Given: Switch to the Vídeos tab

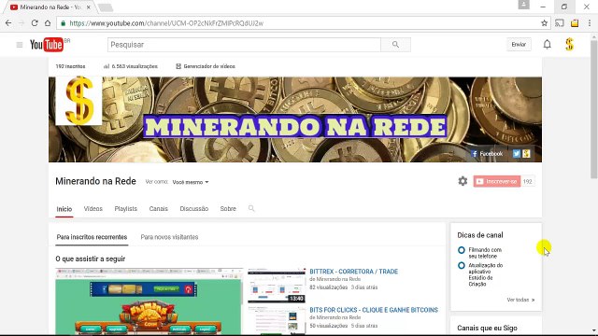Looking at the screenshot, I should tap(93, 209).
